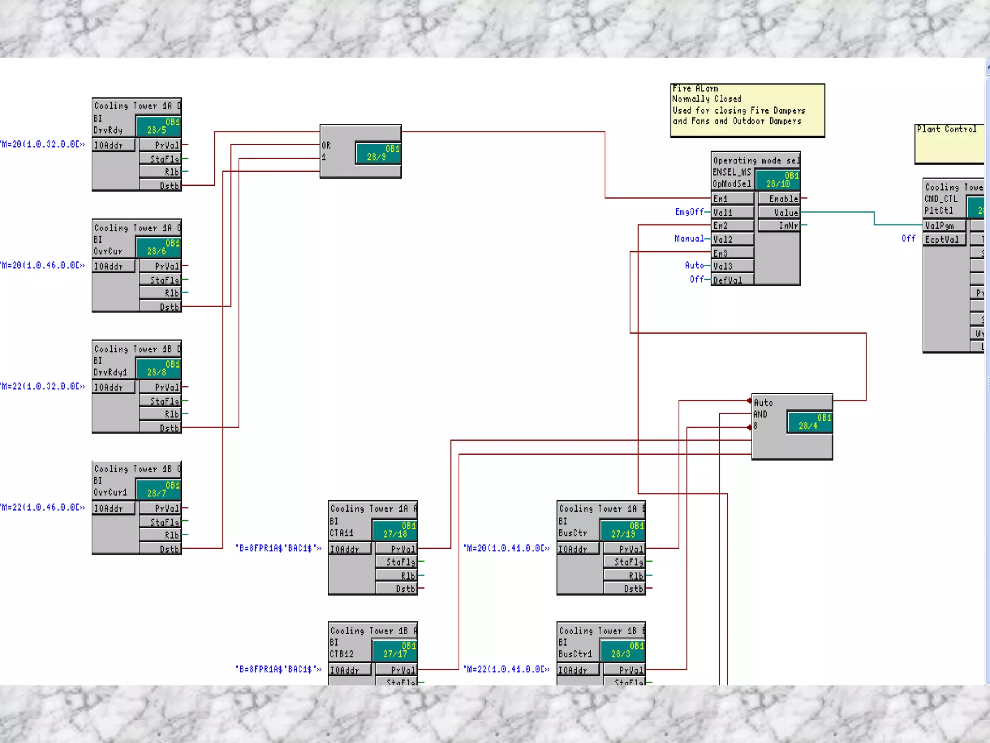This screenshot has width=990, height=743.
Task: Select OvrCur block 28/6 badge
Action: coord(159,247)
